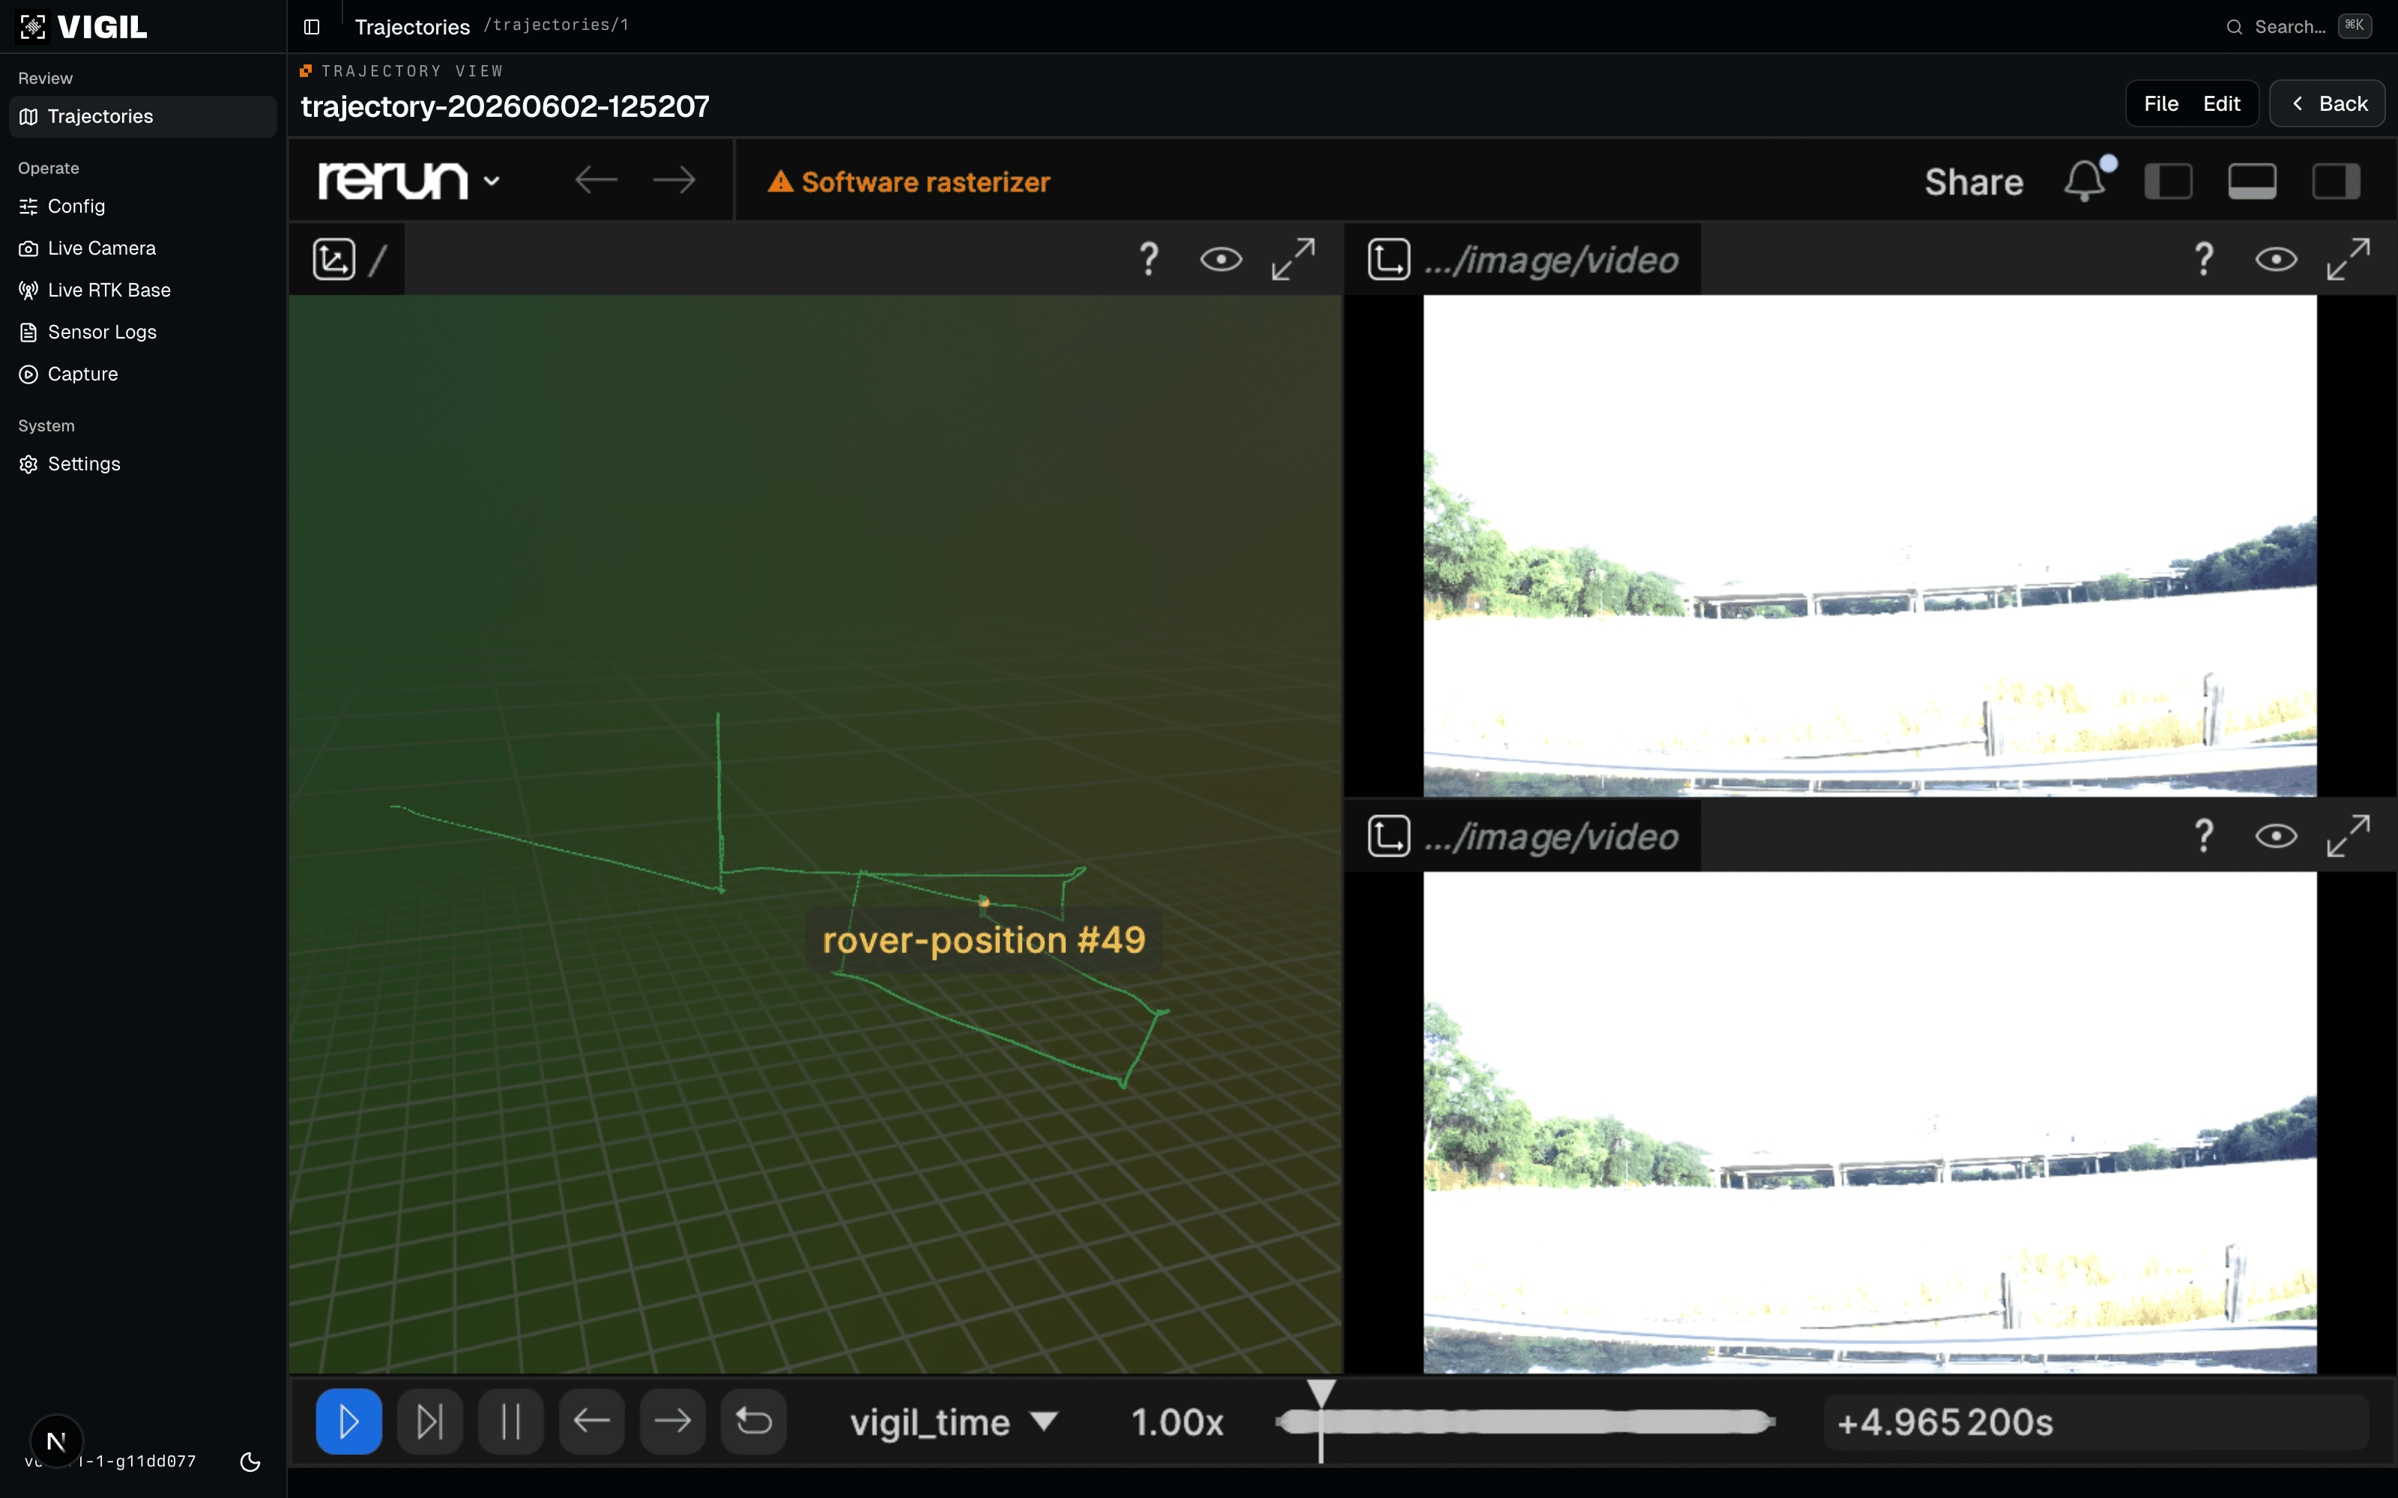Click the Software rasterizer warning

click(909, 181)
